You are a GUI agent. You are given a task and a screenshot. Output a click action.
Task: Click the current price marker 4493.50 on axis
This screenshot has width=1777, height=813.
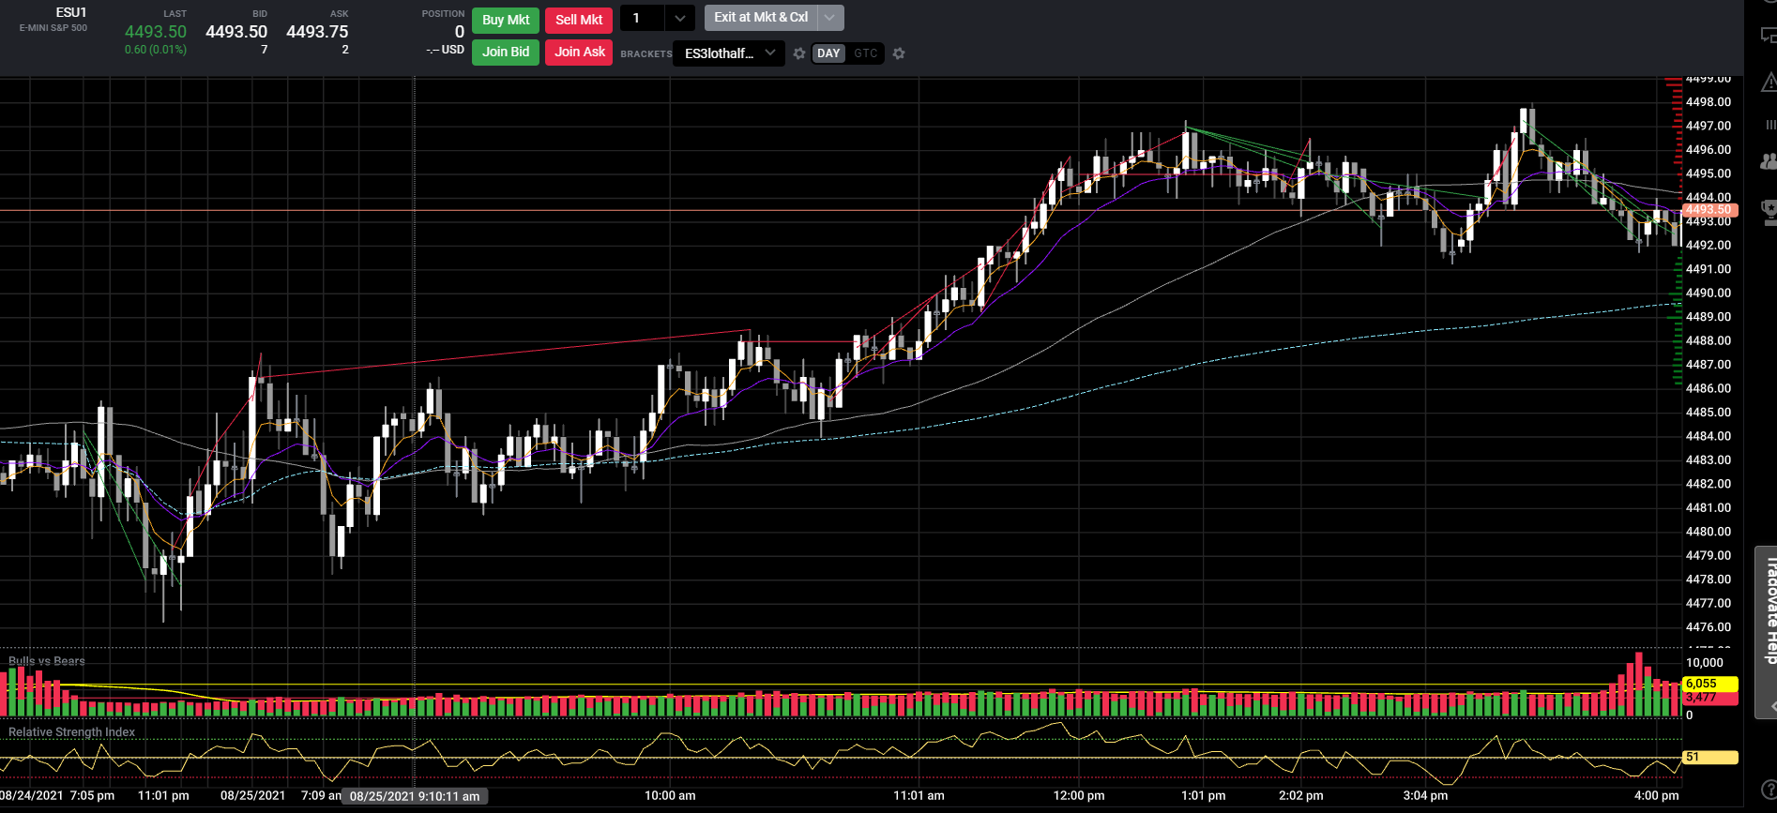tap(1710, 210)
